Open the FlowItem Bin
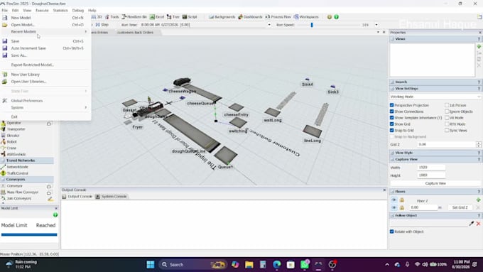The image size is (483, 272). coord(134,17)
